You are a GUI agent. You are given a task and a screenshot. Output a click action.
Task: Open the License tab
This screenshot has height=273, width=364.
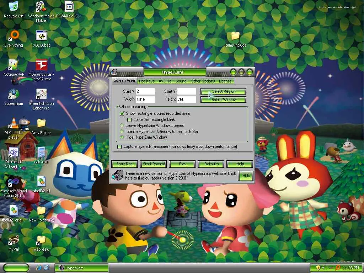point(225,81)
